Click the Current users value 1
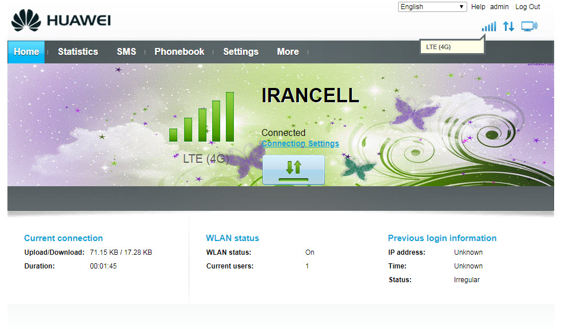The height and width of the screenshot is (329, 561). 307,266
